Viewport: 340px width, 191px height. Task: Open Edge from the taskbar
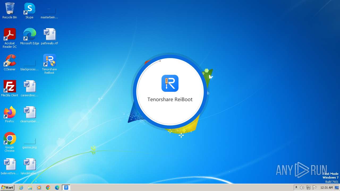tap(57, 188)
